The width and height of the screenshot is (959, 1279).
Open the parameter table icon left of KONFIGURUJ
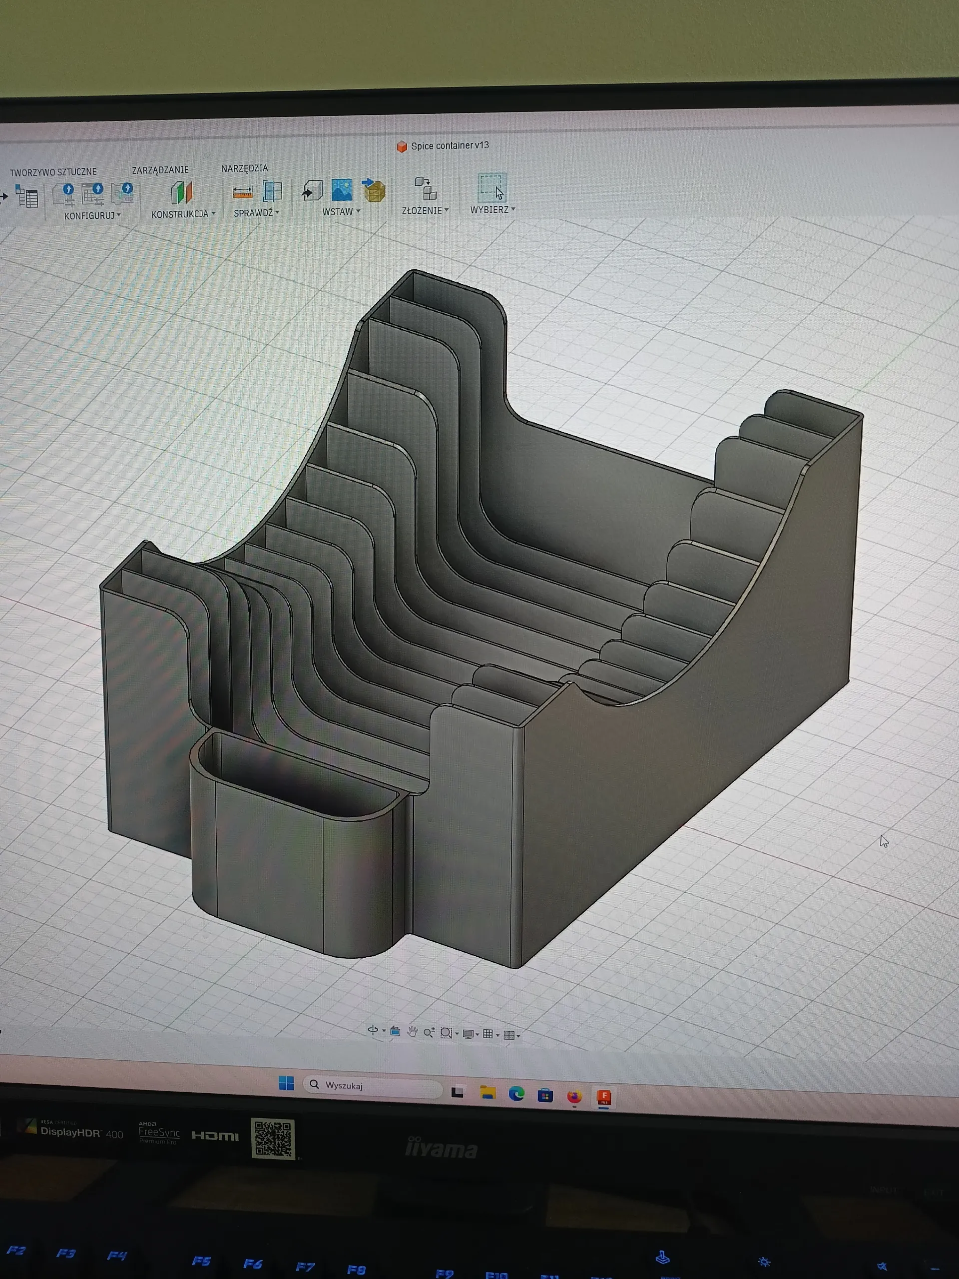26,196
